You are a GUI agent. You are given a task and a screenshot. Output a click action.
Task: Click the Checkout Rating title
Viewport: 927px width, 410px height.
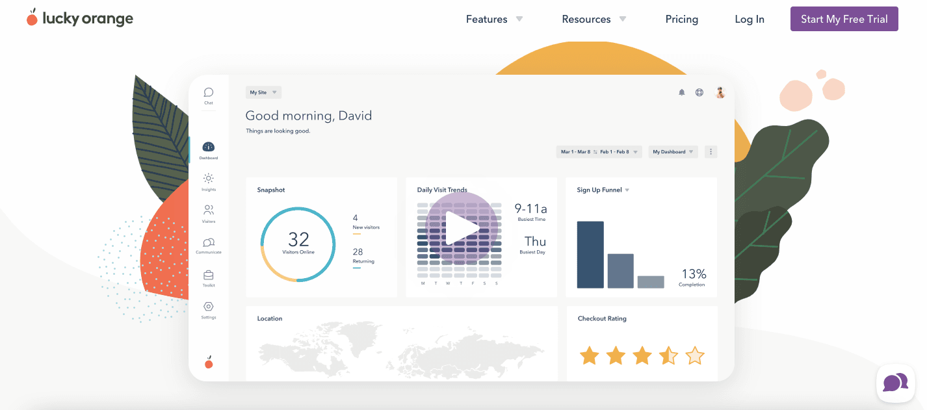click(x=602, y=318)
